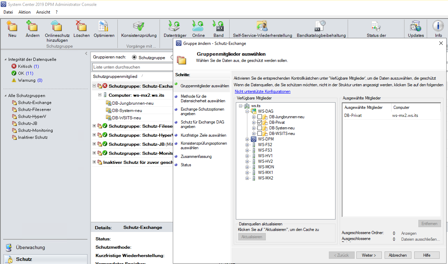Select the Schutzgruppe radio button
Image resolution: width=448 pixels, height=264 pixels.
pos(134,57)
